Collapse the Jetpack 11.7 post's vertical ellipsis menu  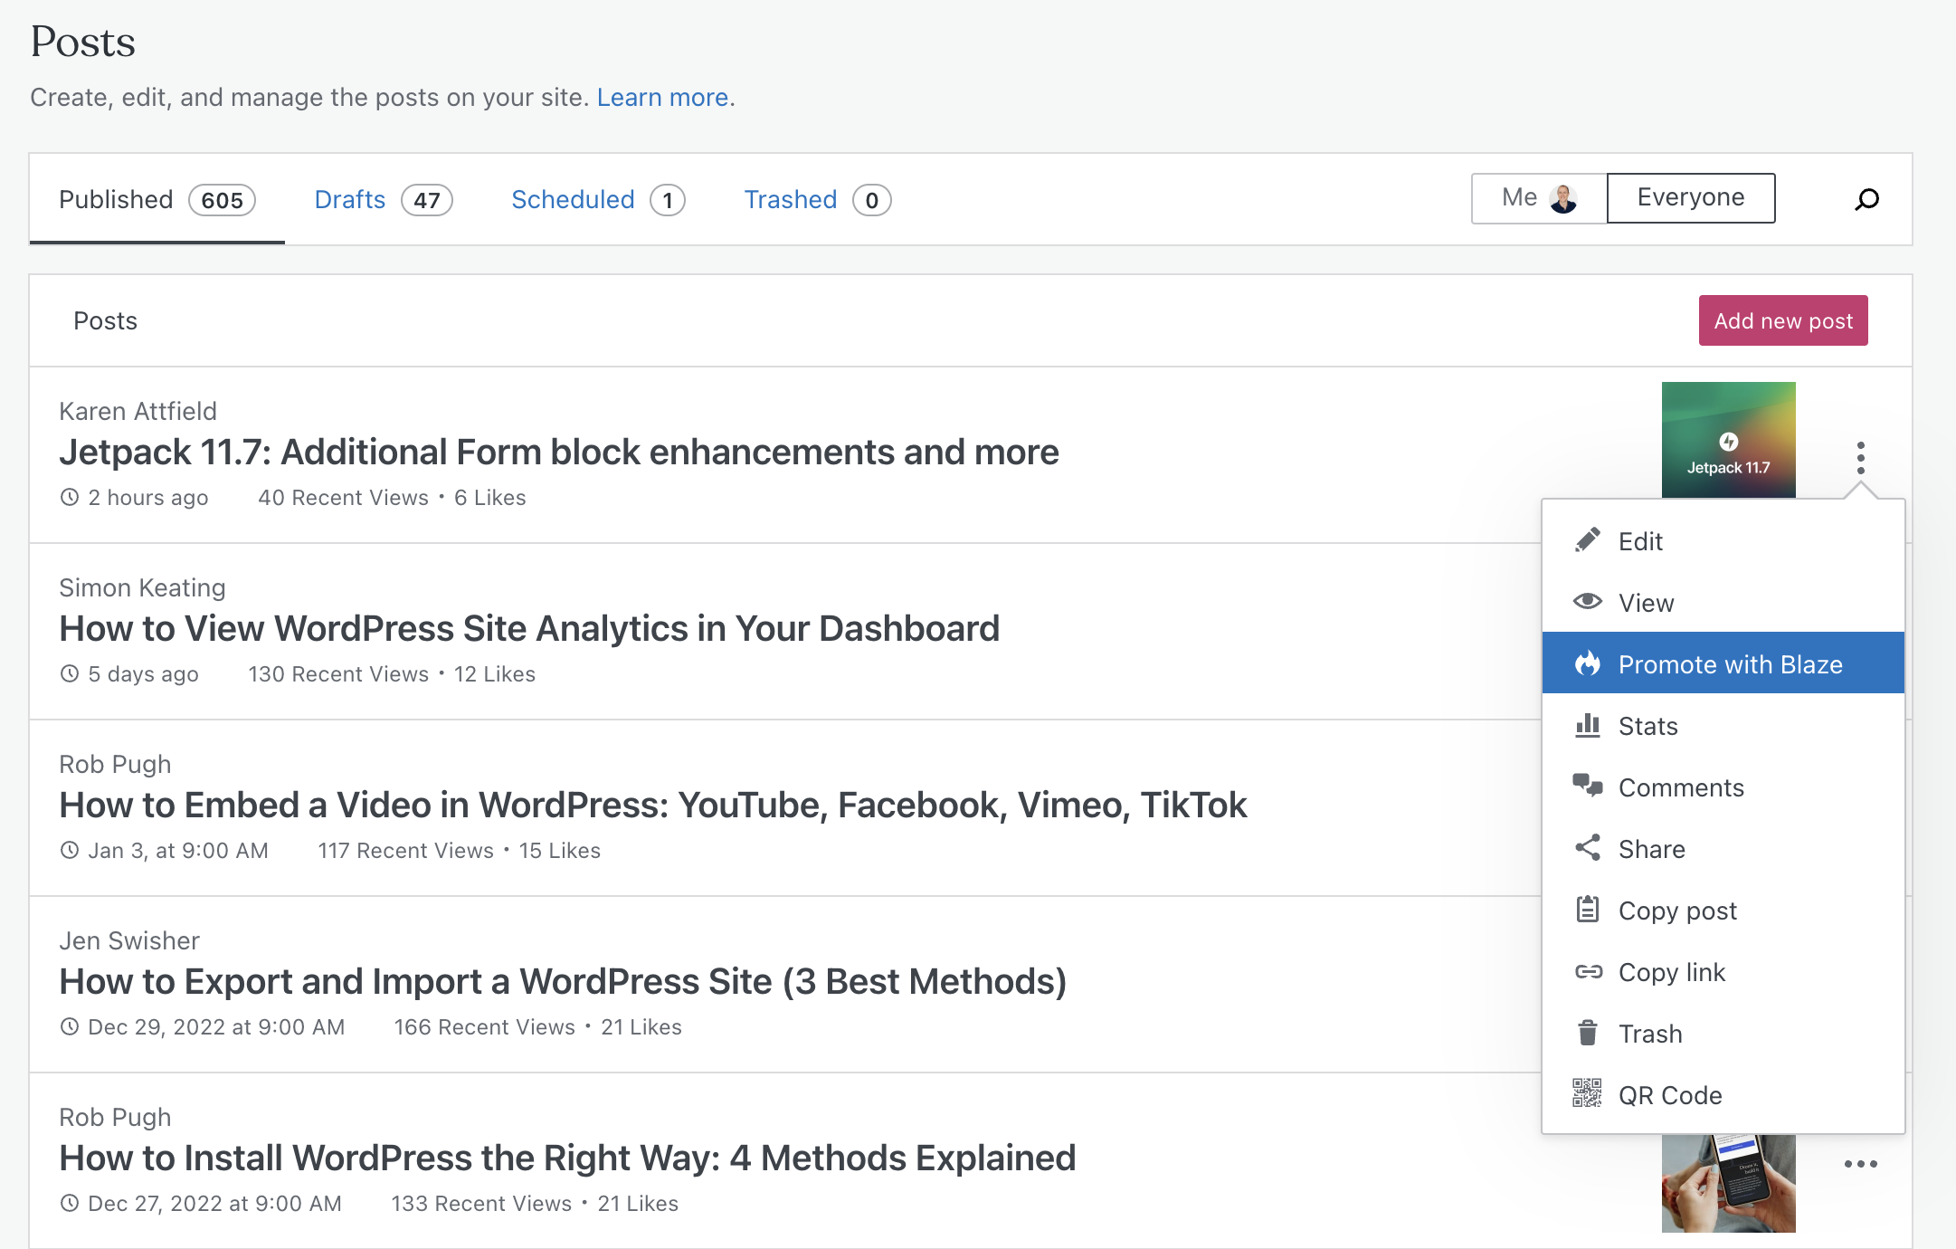click(x=1861, y=458)
